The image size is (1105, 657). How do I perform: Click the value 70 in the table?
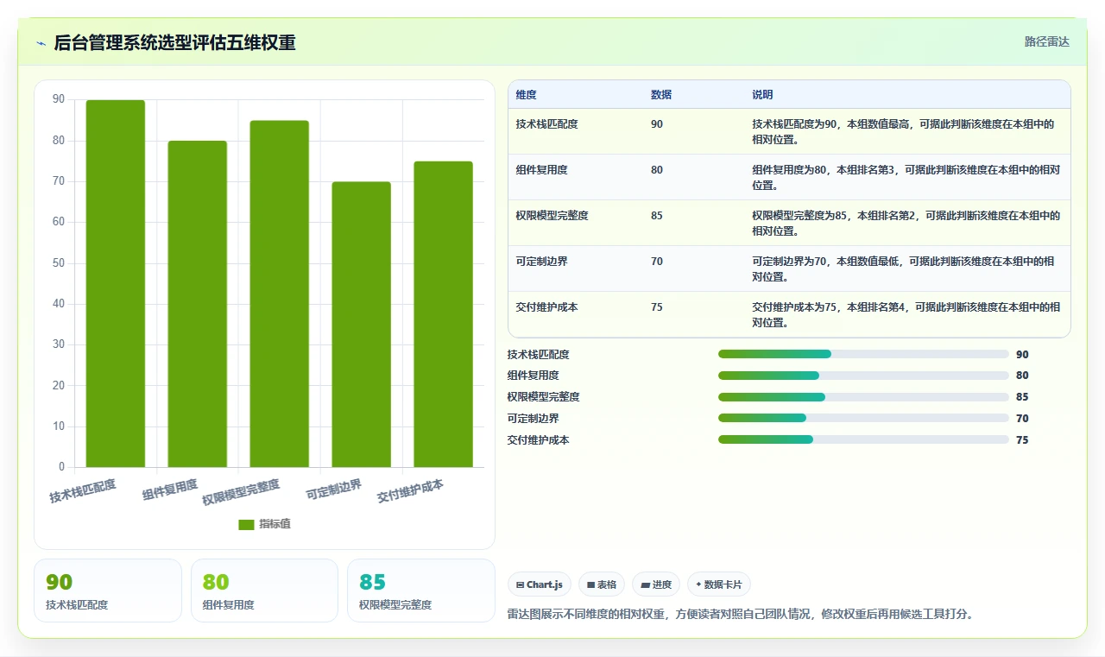657,262
